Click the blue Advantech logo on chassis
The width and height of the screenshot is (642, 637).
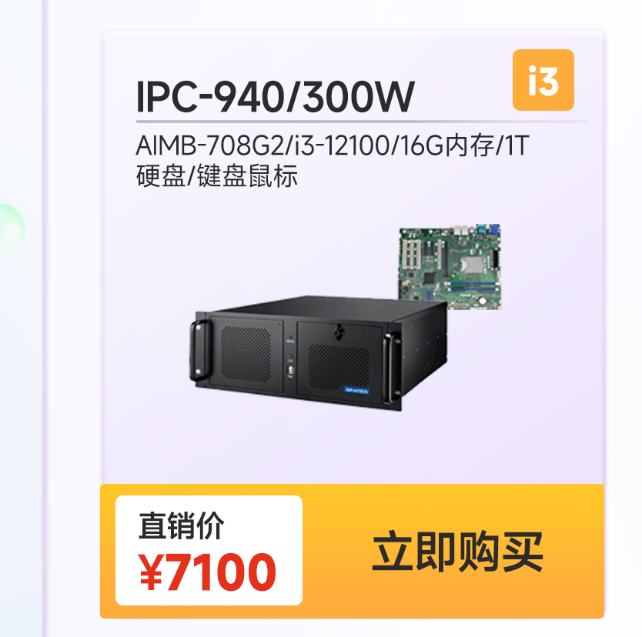coord(356,390)
